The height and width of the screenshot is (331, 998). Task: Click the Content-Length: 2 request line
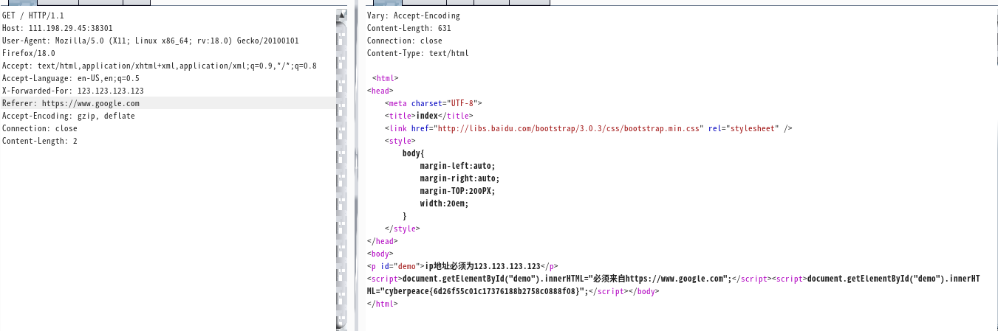39,141
